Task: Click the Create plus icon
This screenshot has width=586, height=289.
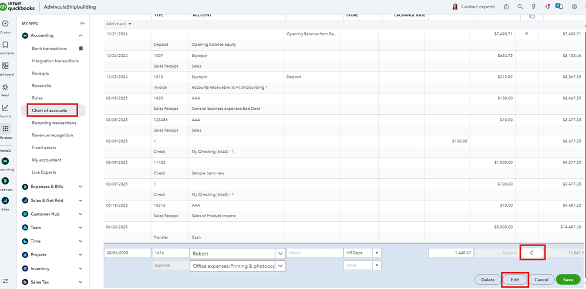Action: click(x=5, y=23)
